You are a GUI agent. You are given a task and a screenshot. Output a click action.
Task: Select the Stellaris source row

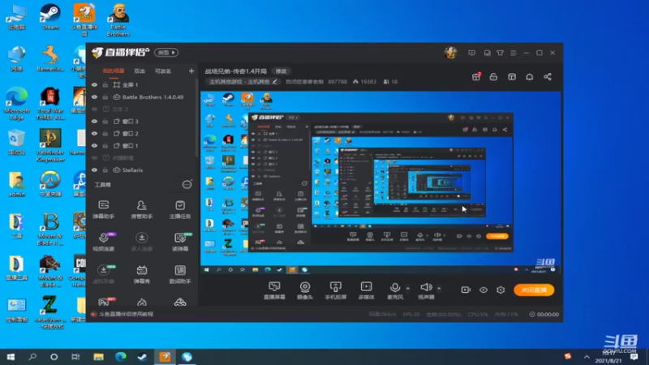[x=142, y=170]
